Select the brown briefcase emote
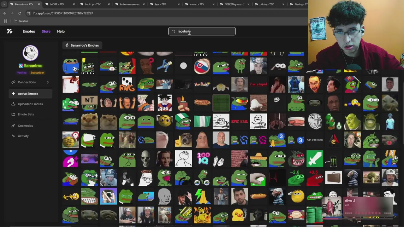This screenshot has height=227, width=404. pyautogui.click(x=334, y=178)
